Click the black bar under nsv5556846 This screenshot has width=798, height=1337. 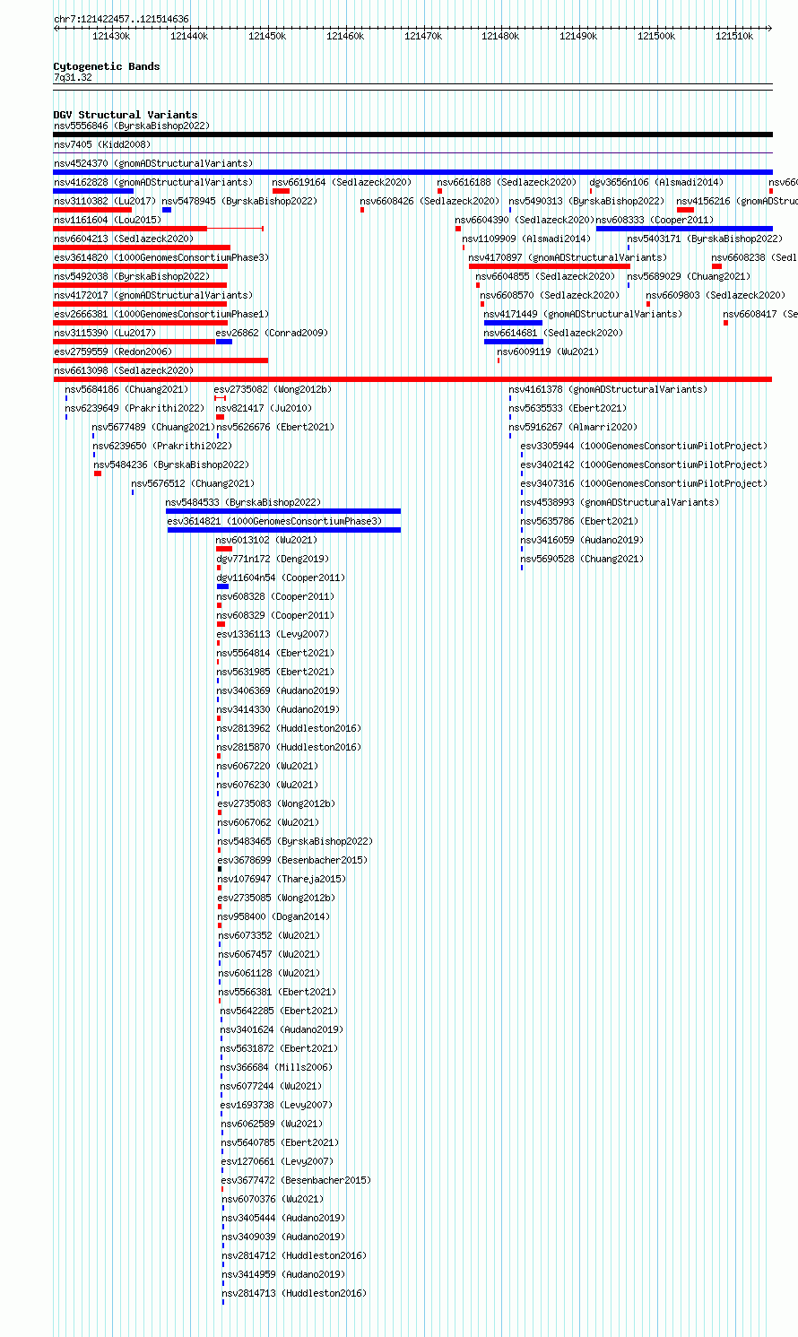[412, 135]
